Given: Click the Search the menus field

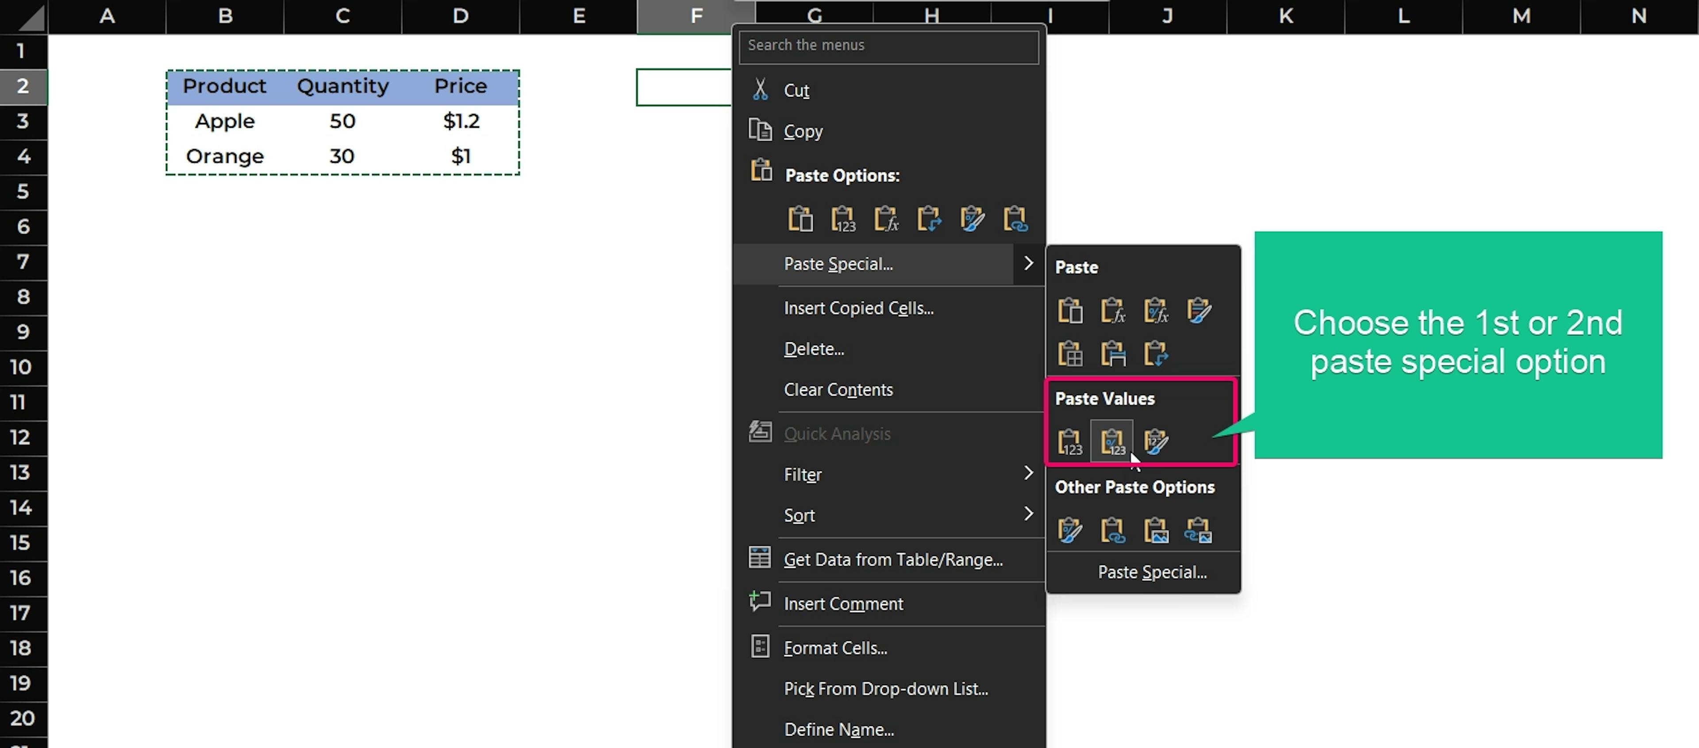Looking at the screenshot, I should click(888, 46).
